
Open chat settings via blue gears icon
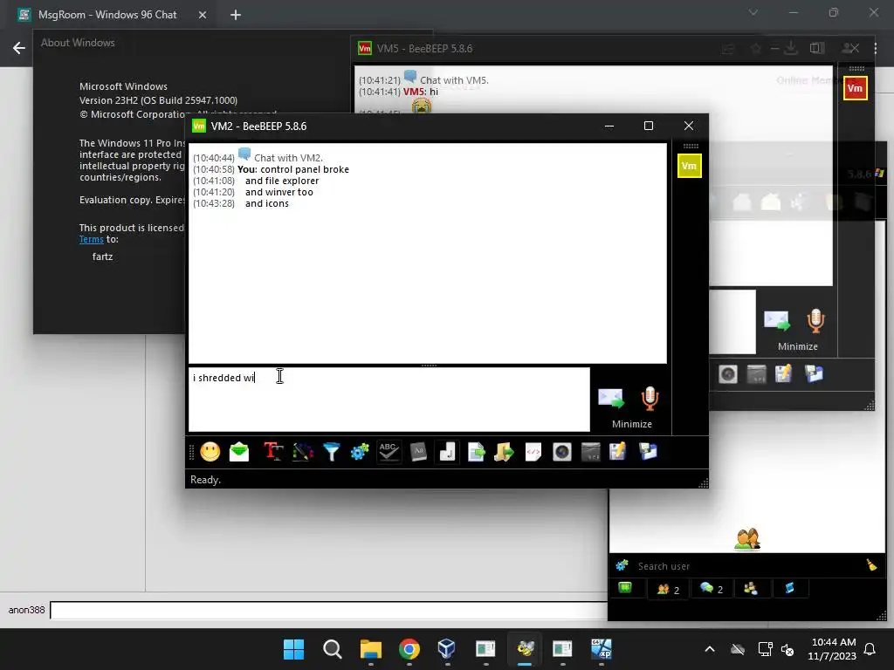360,453
